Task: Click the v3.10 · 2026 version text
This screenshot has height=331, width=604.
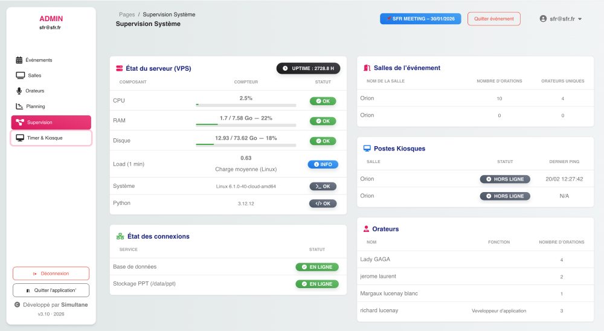Action: point(51,314)
